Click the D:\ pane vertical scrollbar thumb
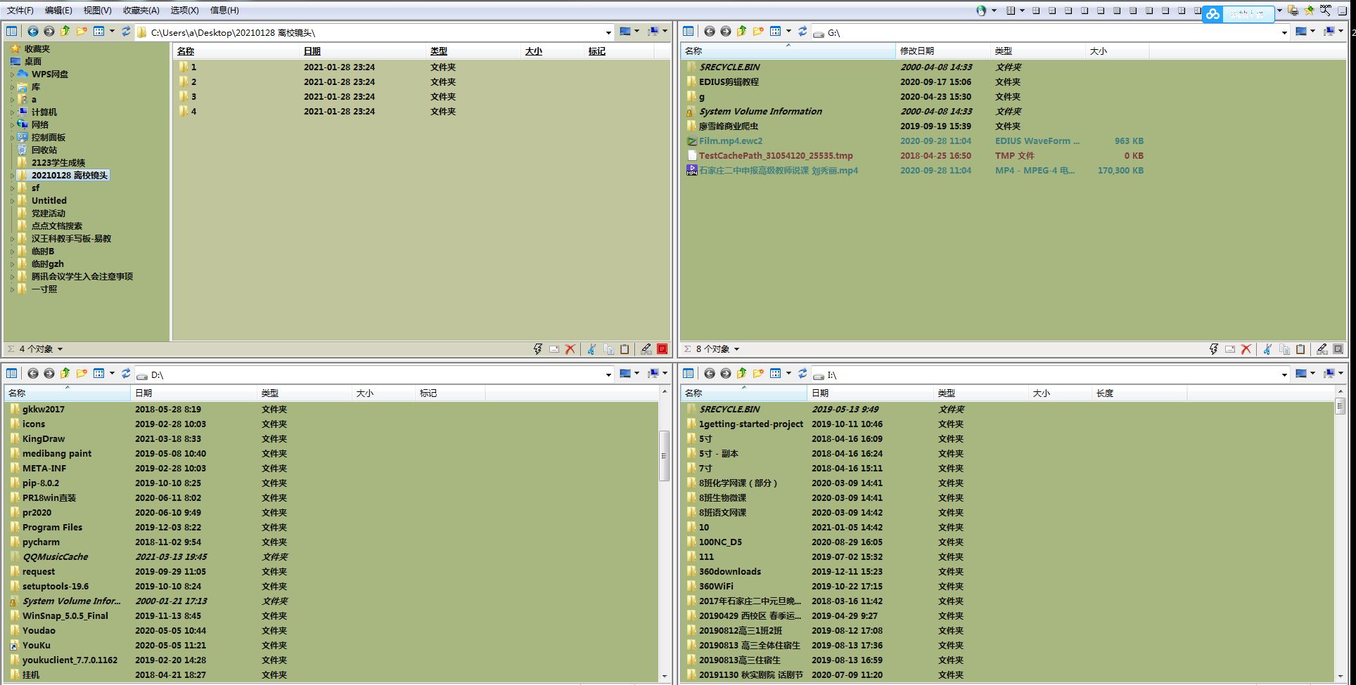1356x685 pixels. pos(663,455)
